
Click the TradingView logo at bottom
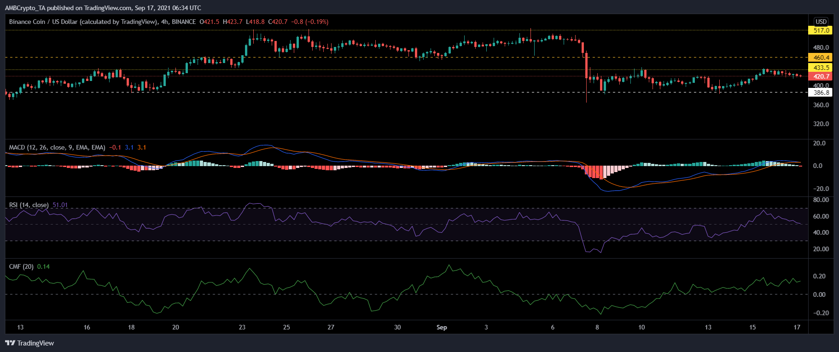[x=29, y=343]
